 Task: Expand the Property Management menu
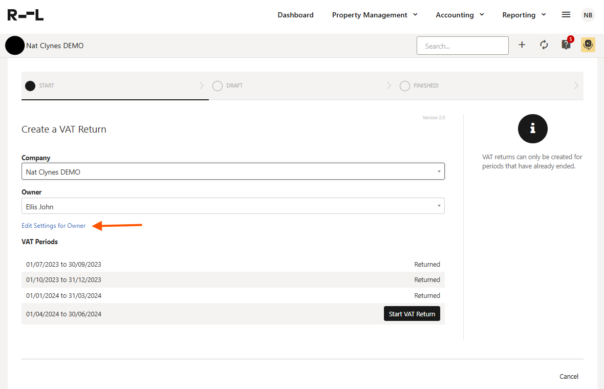point(375,15)
